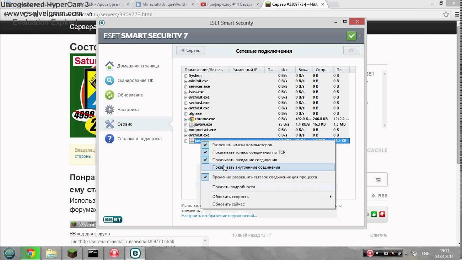The height and width of the screenshot is (260, 462).
Task: Switch to the Apocalypse browser tab
Action: coord(100,5)
